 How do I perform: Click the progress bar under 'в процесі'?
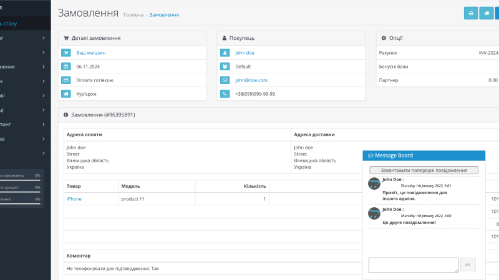20,192
